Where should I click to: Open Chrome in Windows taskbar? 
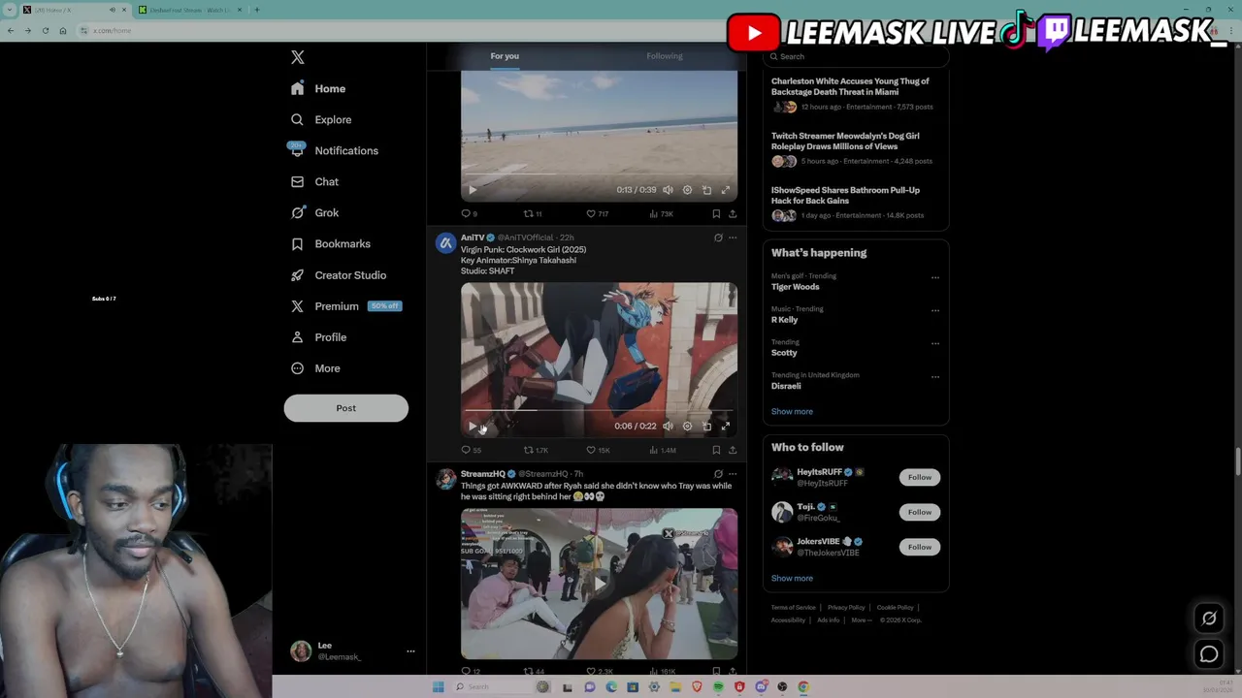803,686
